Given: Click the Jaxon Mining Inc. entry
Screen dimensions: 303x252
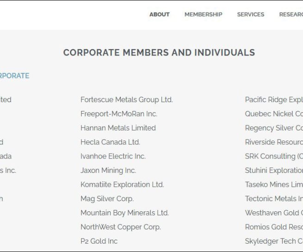Looking at the screenshot, I should (108, 170).
